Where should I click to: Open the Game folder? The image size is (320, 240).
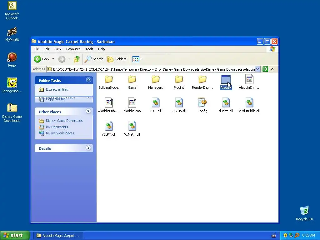(132, 82)
